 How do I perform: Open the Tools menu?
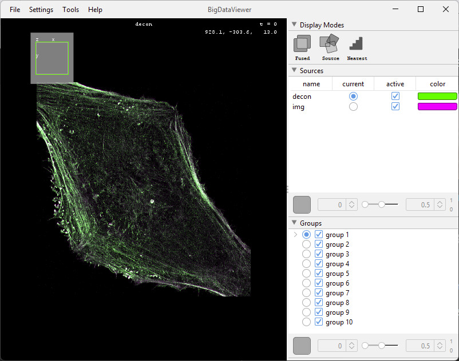pyautogui.click(x=71, y=10)
